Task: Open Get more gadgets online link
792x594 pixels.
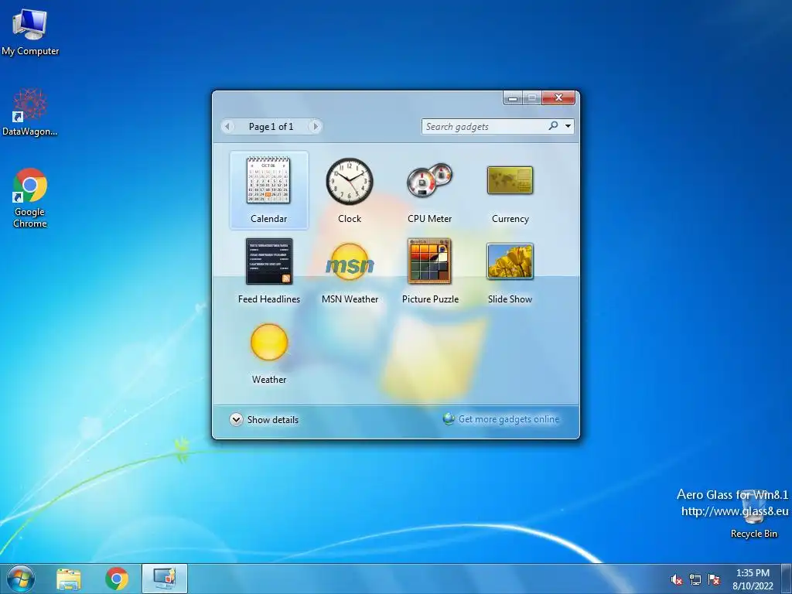Action: [509, 419]
